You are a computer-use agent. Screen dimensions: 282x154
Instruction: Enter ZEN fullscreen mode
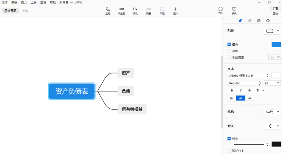[x=220, y=11]
